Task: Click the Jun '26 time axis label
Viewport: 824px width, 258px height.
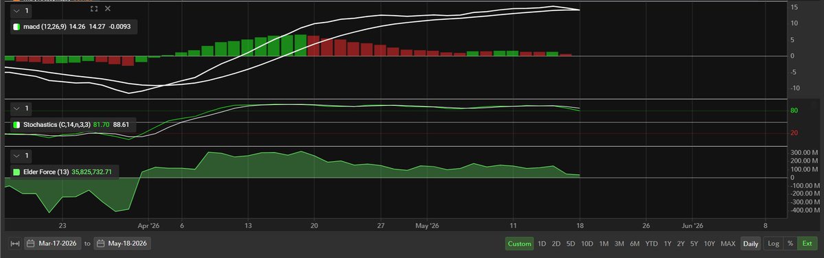Action: [x=692, y=225]
